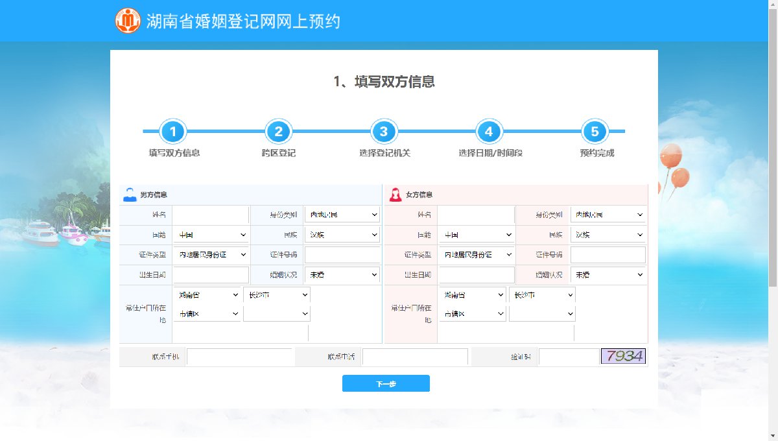Click the female 证件号码 input field

click(x=607, y=255)
